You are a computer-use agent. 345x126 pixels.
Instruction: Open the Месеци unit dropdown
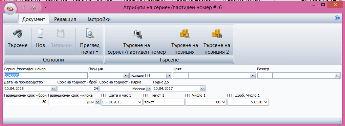[149, 89]
